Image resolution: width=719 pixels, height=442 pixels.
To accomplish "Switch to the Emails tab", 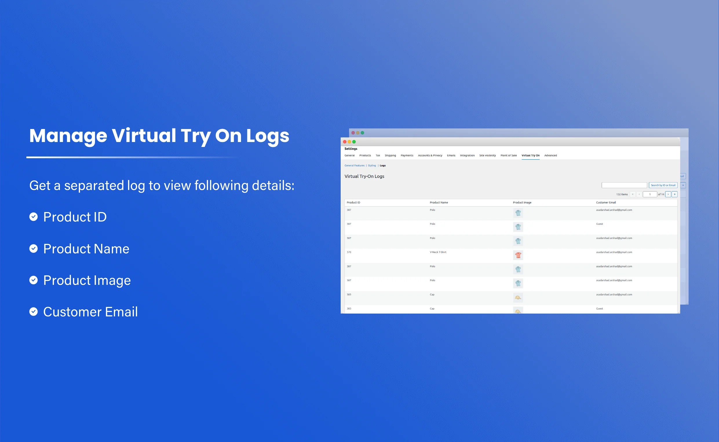I will pos(451,155).
